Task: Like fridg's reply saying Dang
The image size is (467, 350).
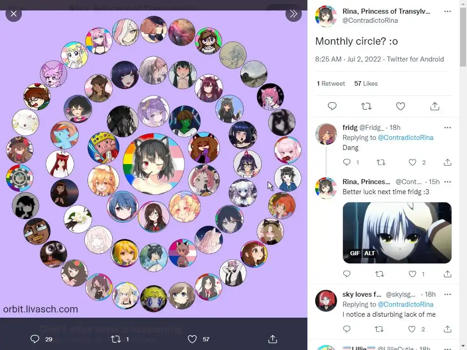Action: [x=412, y=162]
